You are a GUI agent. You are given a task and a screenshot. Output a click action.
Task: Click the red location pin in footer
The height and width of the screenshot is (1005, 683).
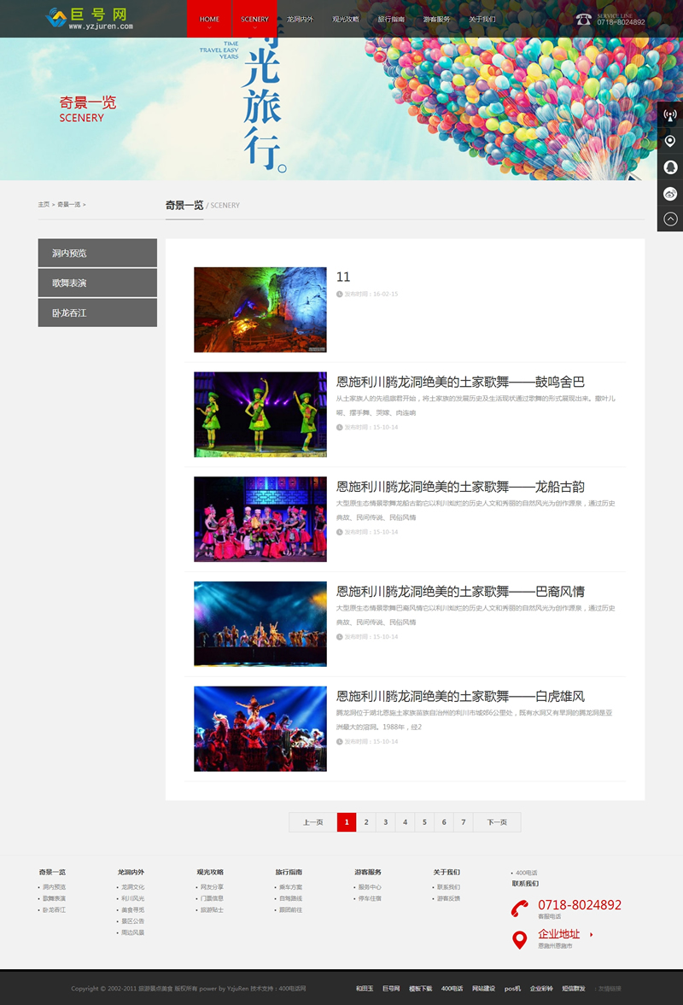(519, 940)
